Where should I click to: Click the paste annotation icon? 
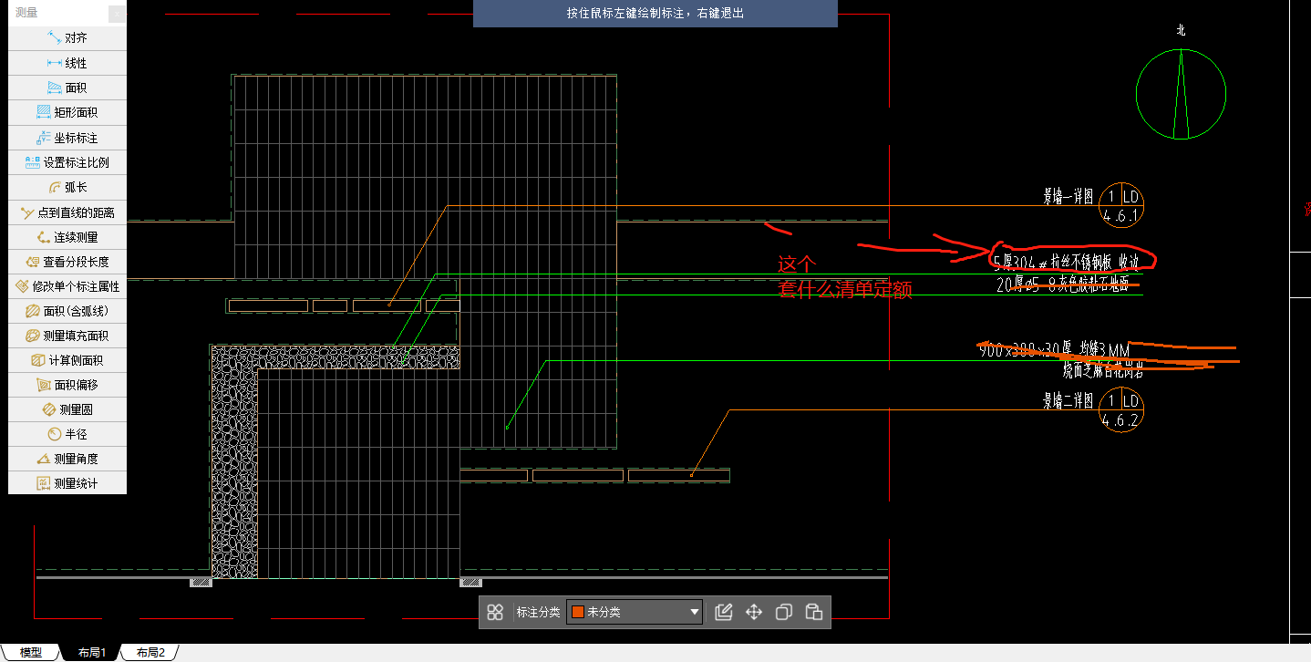(814, 612)
